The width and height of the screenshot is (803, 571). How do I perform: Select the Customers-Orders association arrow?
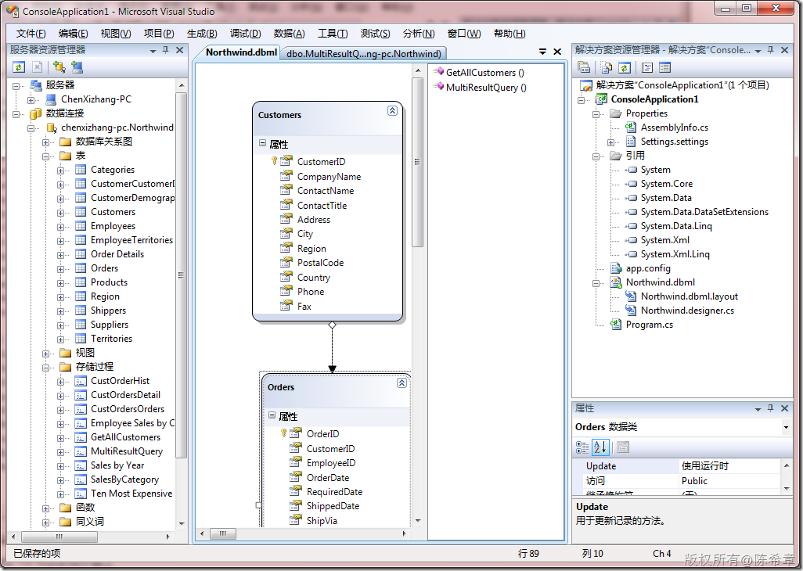(x=332, y=347)
